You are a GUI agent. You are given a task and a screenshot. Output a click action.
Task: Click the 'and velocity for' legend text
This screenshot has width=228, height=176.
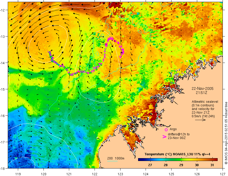point(203,109)
